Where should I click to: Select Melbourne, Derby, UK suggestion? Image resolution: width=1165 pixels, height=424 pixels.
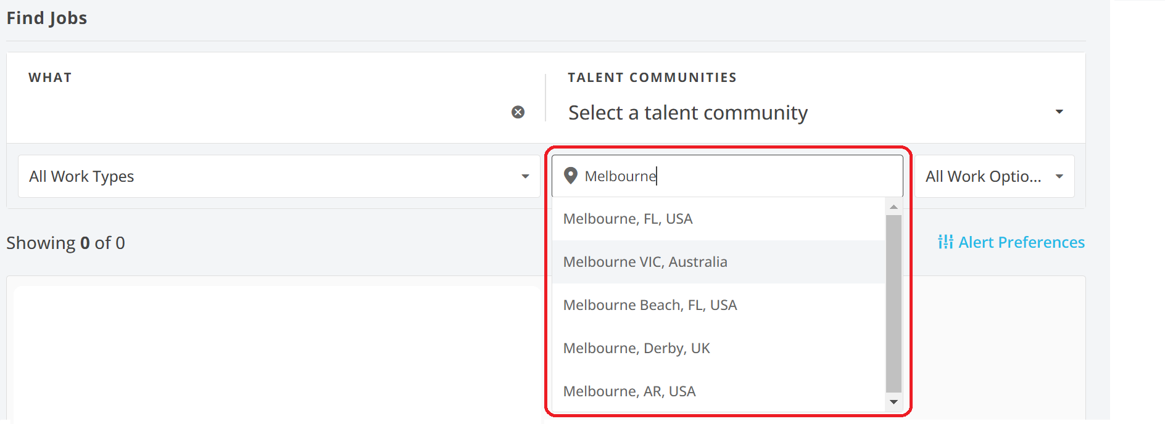tap(637, 348)
